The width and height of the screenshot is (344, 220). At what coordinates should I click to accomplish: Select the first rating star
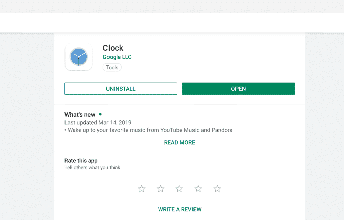point(141,189)
